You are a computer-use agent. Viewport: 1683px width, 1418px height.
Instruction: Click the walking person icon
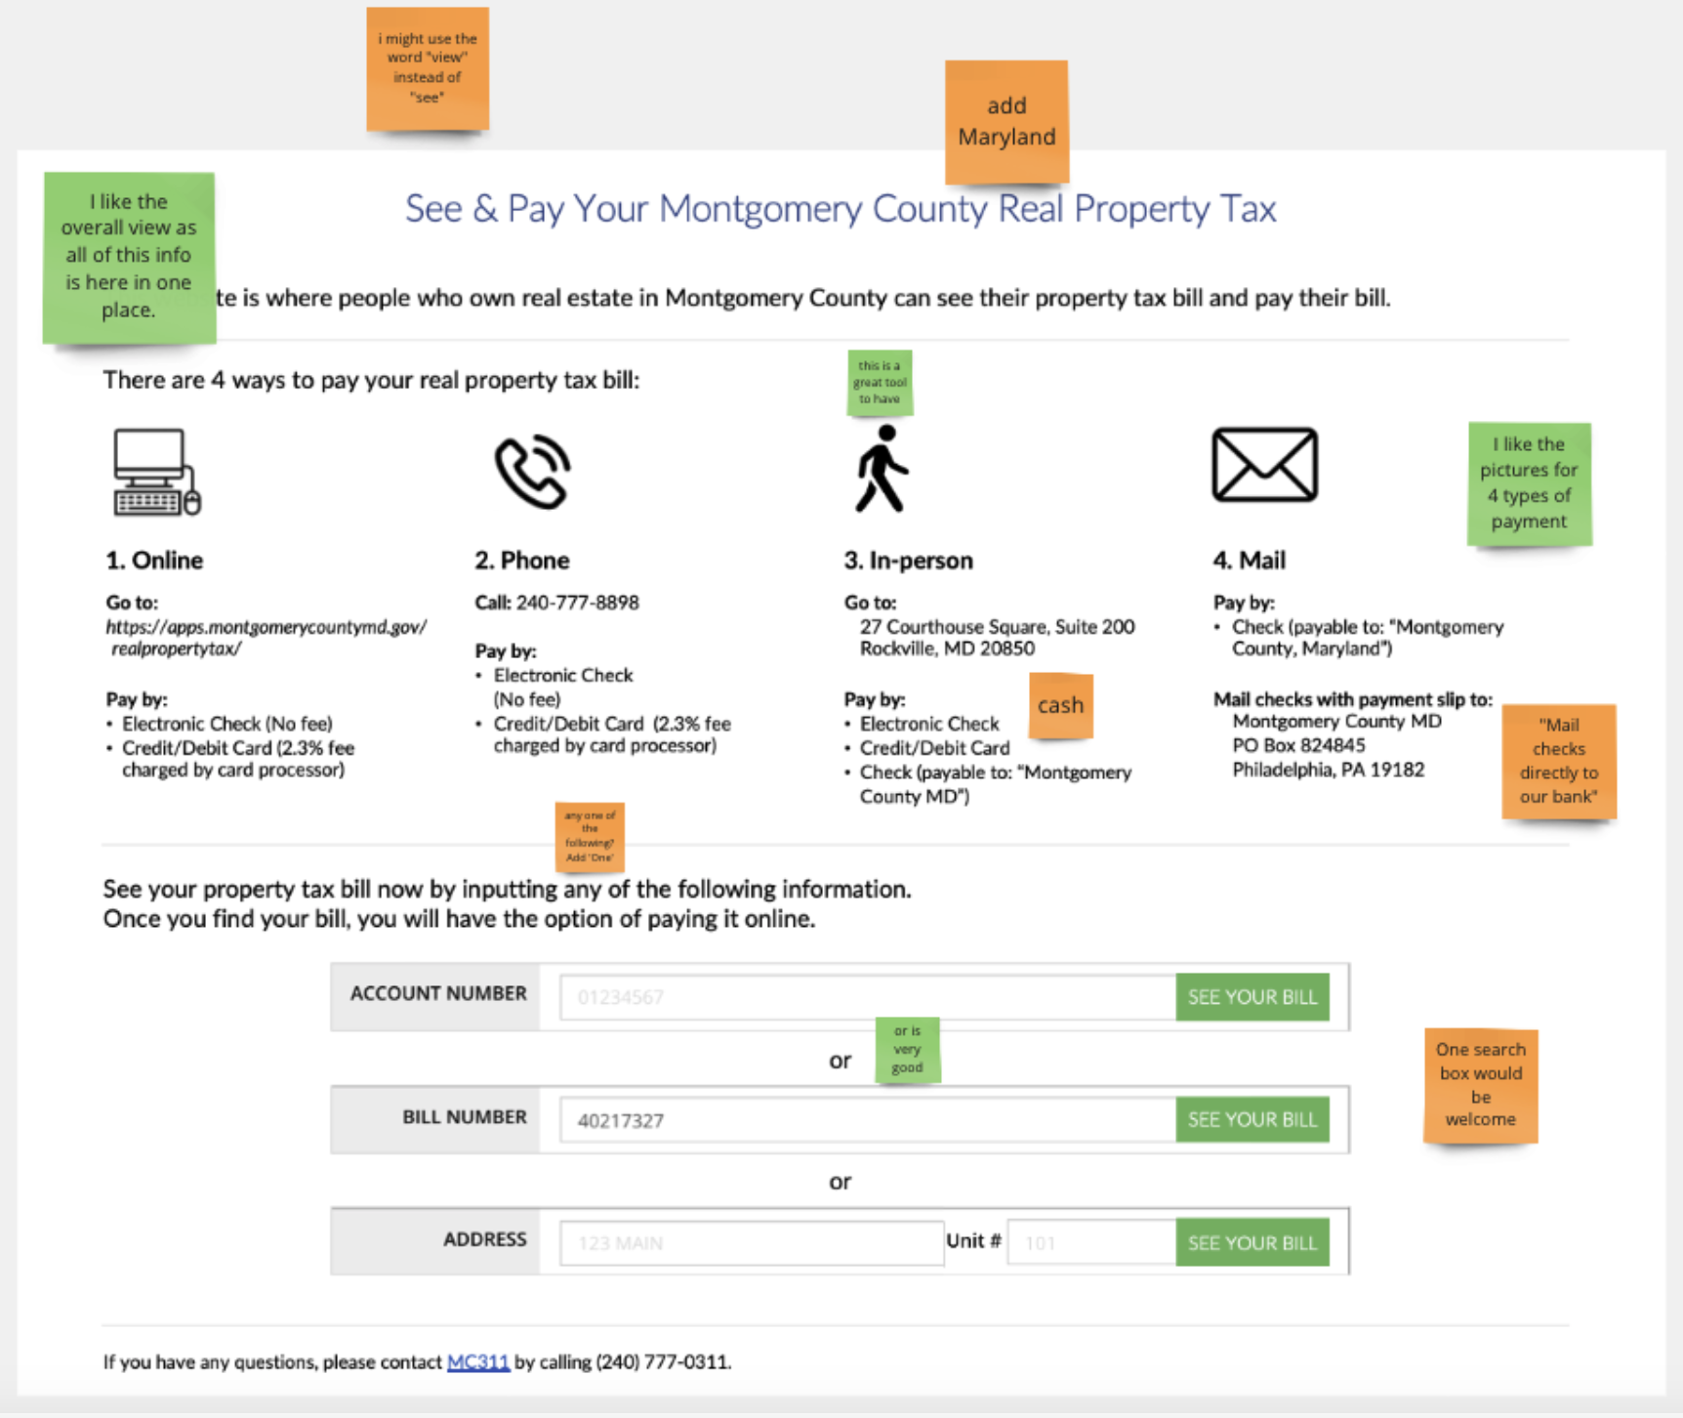[882, 469]
